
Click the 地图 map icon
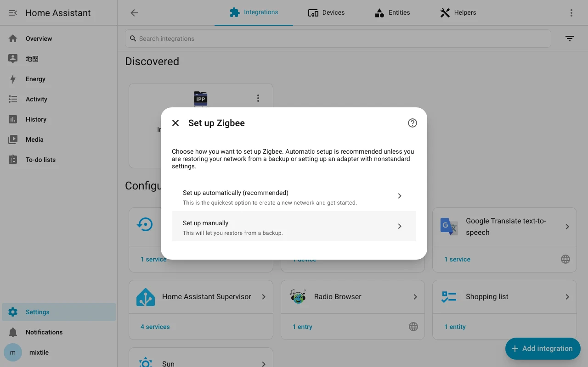coord(13,59)
